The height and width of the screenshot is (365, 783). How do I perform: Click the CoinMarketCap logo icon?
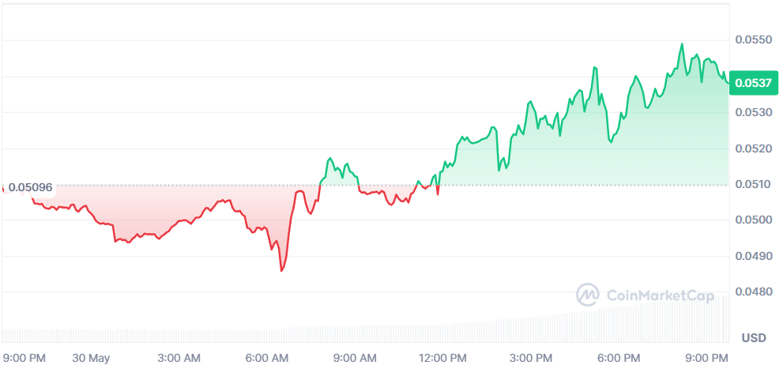tap(588, 295)
